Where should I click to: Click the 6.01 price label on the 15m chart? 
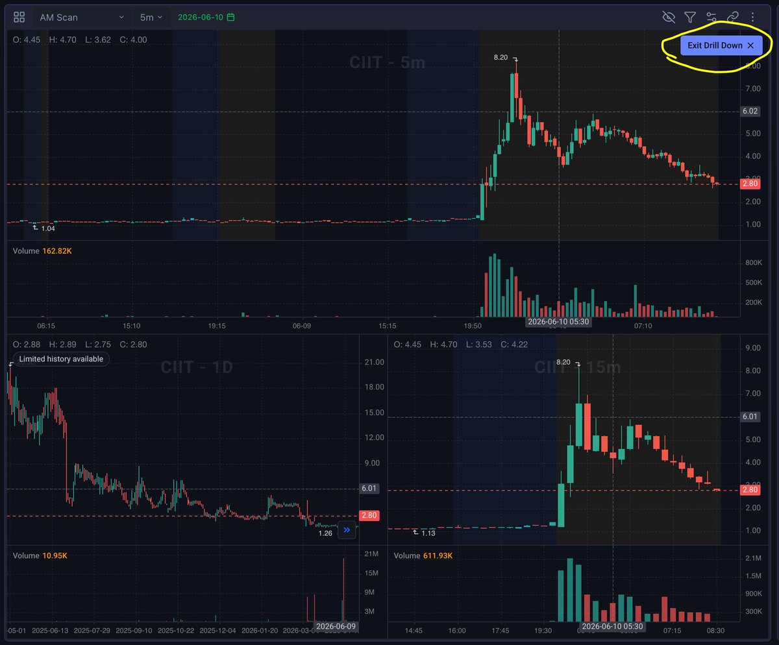coord(750,417)
